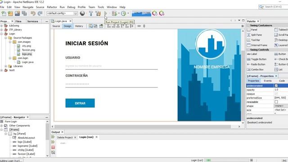The height and width of the screenshot is (162, 288).
Task: Switch to the History view tab
Action: [79, 26]
